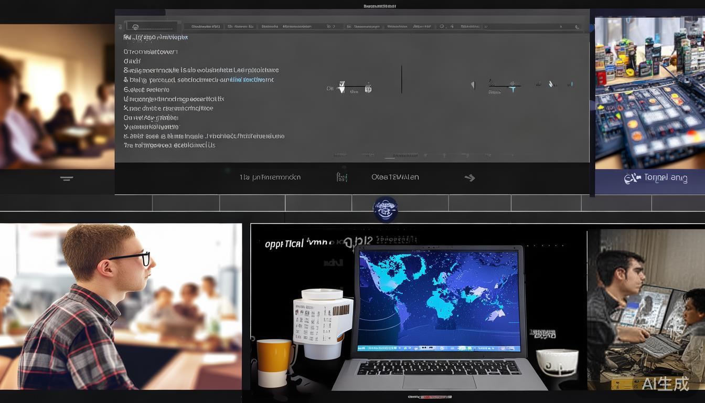705x403 pixels.
Task: Click the two-lines icon below top-left photo
Action: coord(66,178)
